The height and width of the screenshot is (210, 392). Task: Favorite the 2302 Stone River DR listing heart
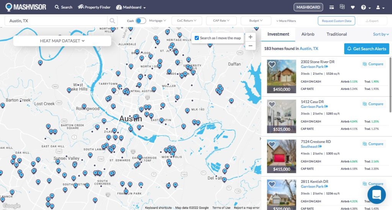(272, 64)
